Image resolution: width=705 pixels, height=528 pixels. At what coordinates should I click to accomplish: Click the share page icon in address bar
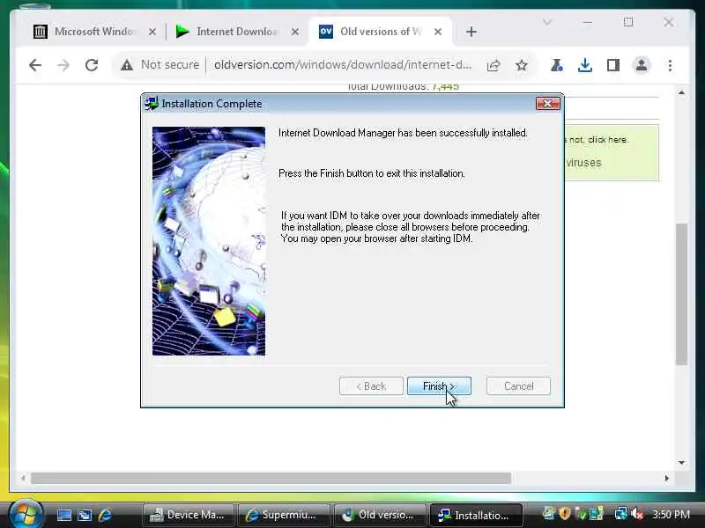pyautogui.click(x=493, y=65)
